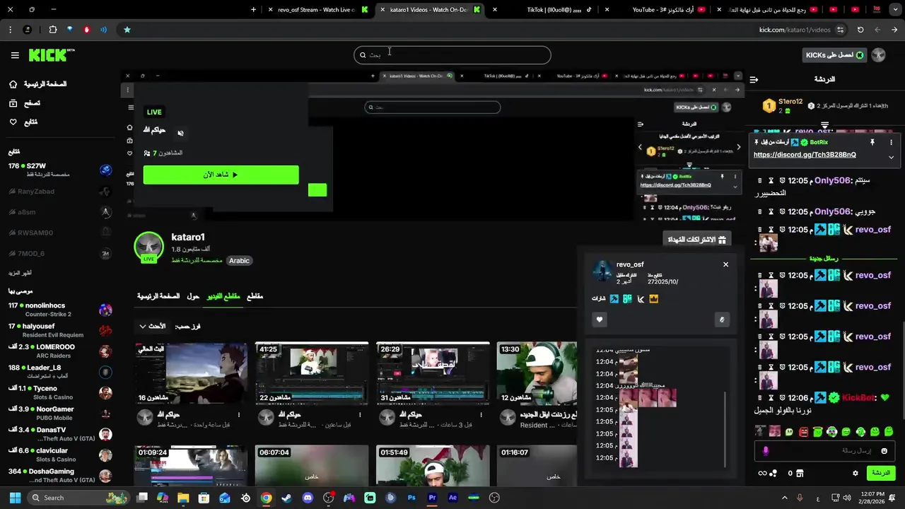Click the green Get KICKs button
Screen dimensions: 905x509
point(834,55)
